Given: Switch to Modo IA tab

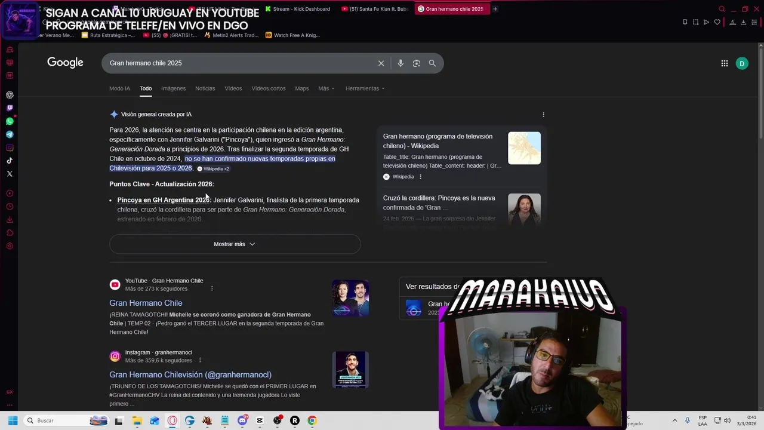Looking at the screenshot, I should (x=119, y=88).
